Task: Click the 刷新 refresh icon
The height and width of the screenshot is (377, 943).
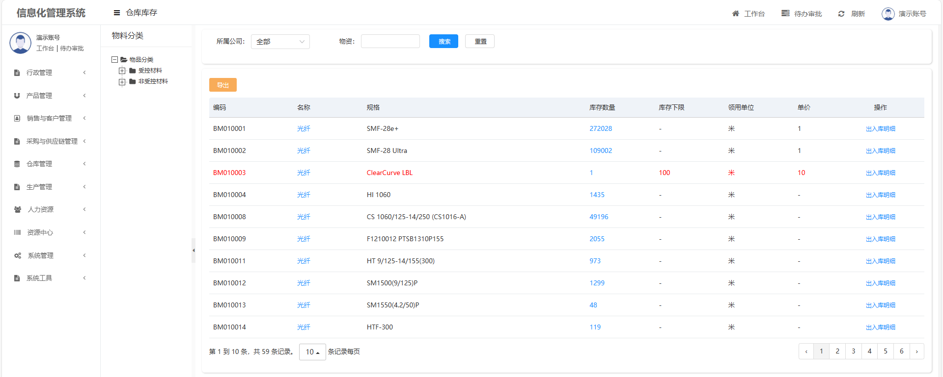Action: coord(841,14)
